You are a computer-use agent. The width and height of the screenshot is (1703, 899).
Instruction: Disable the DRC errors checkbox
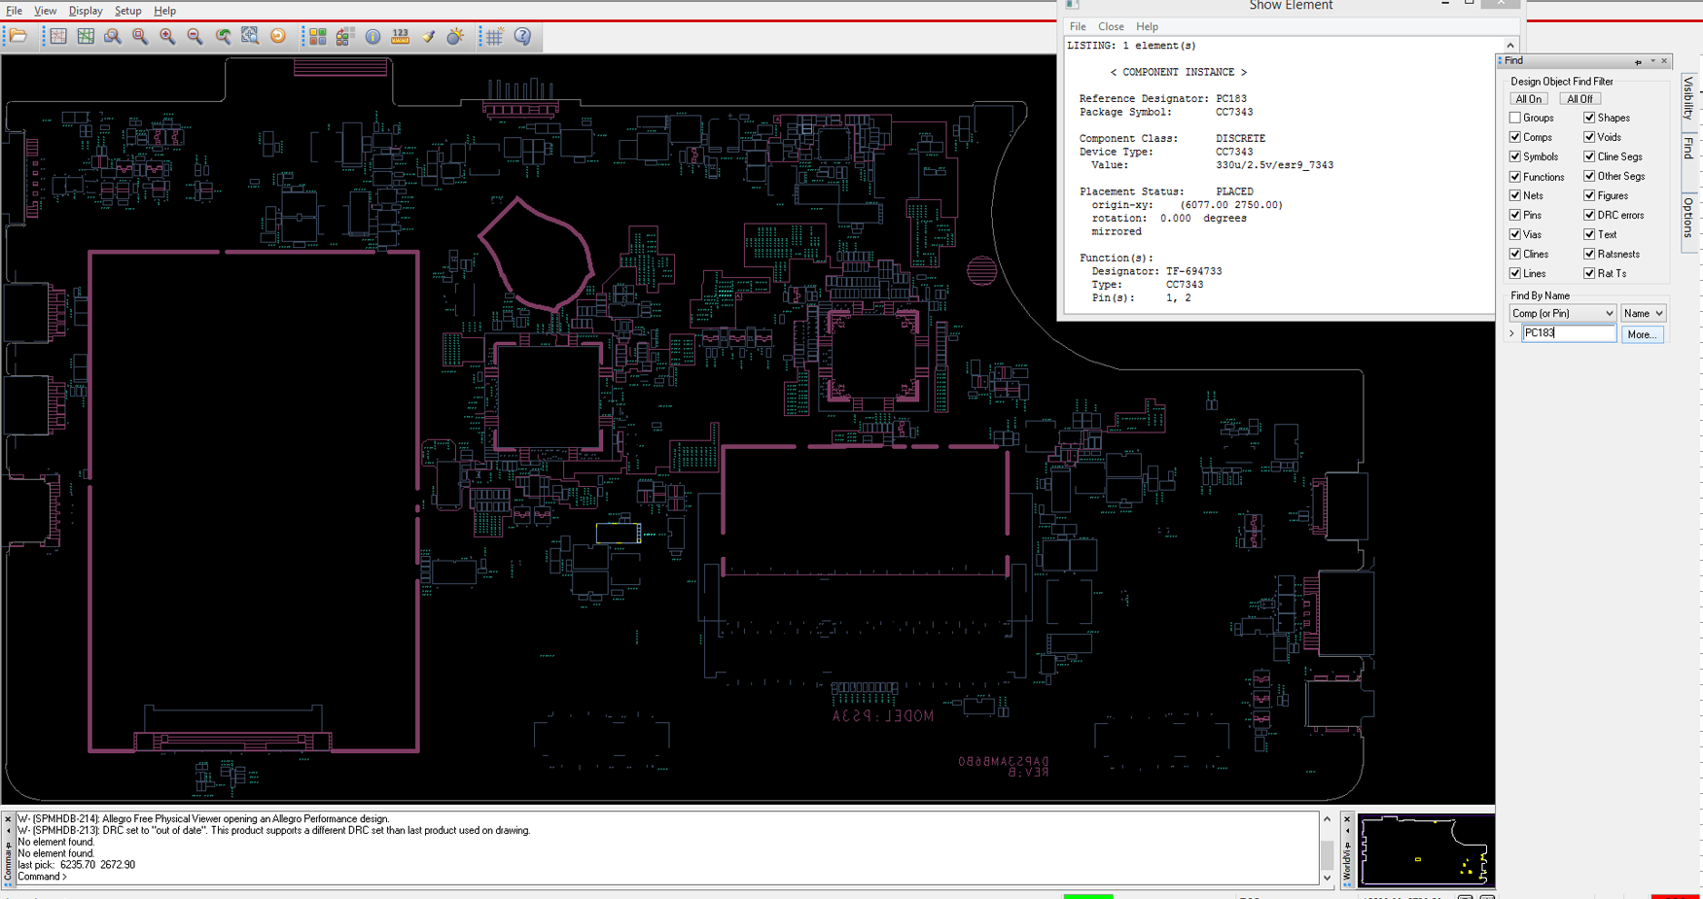1589,215
